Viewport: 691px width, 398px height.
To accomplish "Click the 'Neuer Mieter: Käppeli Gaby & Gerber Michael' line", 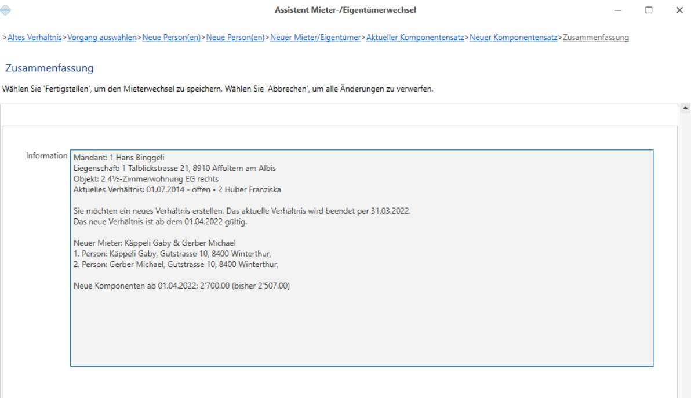I will tap(155, 243).
